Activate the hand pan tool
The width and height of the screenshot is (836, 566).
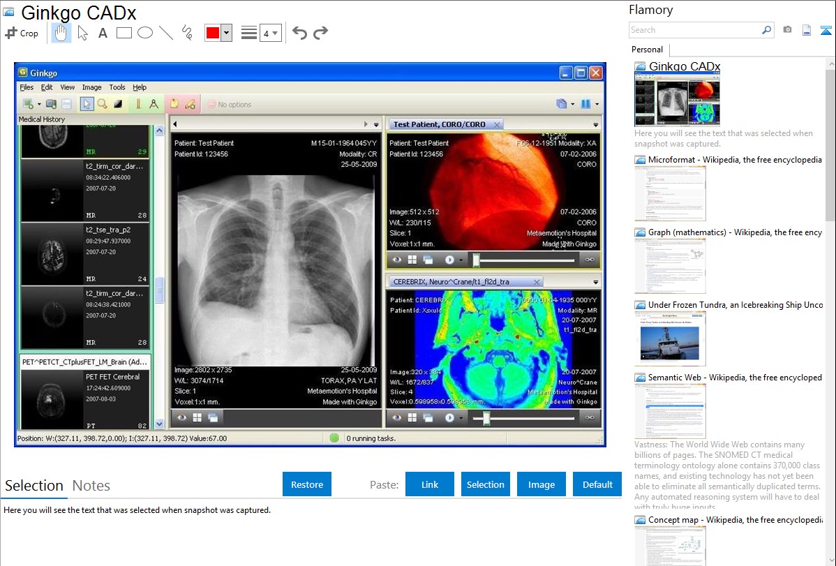point(61,33)
